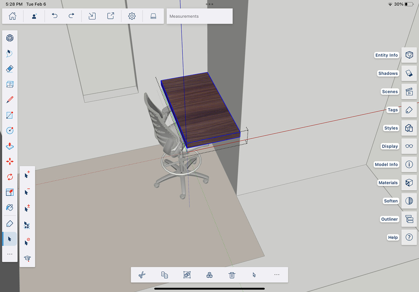Activate the Move tool

10,161
